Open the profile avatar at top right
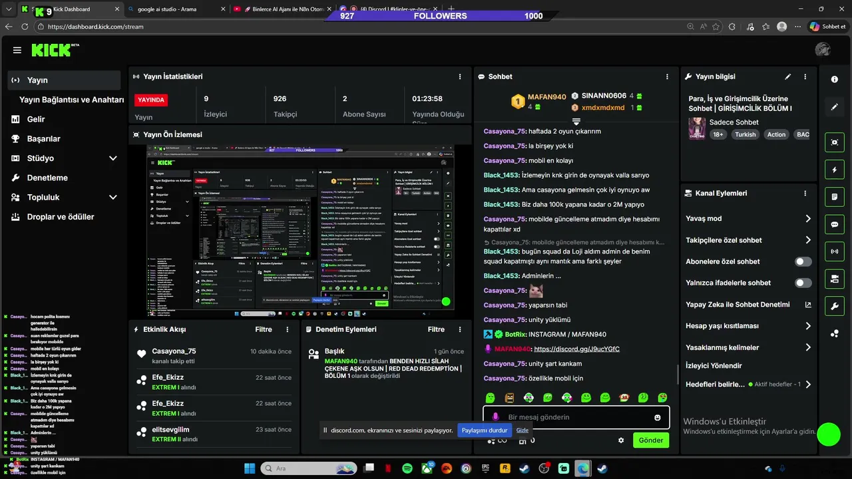 tap(823, 50)
